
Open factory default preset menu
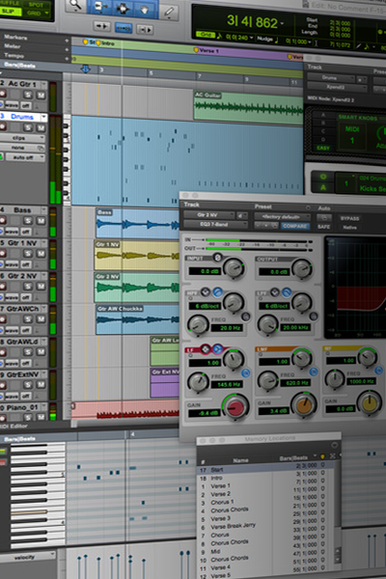tap(283, 217)
